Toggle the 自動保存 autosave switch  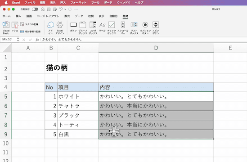point(35,9)
